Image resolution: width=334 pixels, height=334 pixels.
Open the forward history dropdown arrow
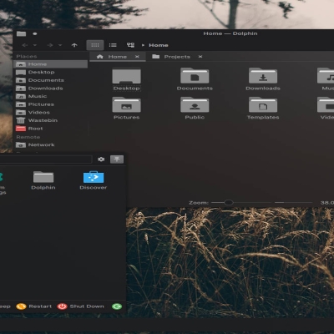(x=60, y=45)
